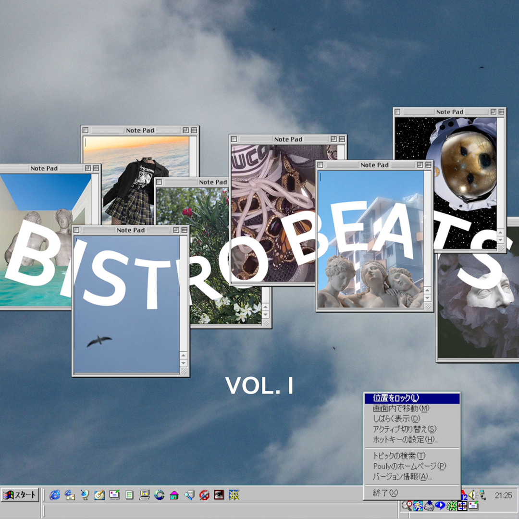Open Poulyのホームページ(P) menu entry
519x519 pixels.
412,466
